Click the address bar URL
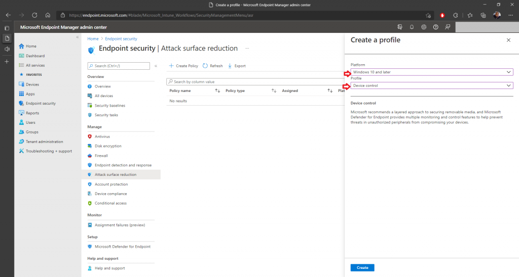Image resolution: width=519 pixels, height=277 pixels. 161,15
